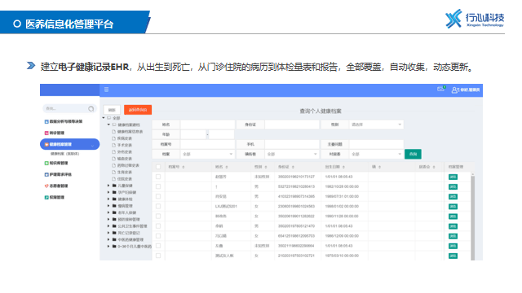Click the 健康档案管理 sidebar icon
This screenshot has width=522, height=293.
46,145
